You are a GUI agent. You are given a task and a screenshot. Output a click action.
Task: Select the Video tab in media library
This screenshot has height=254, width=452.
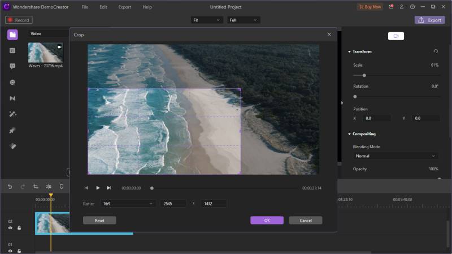click(36, 34)
